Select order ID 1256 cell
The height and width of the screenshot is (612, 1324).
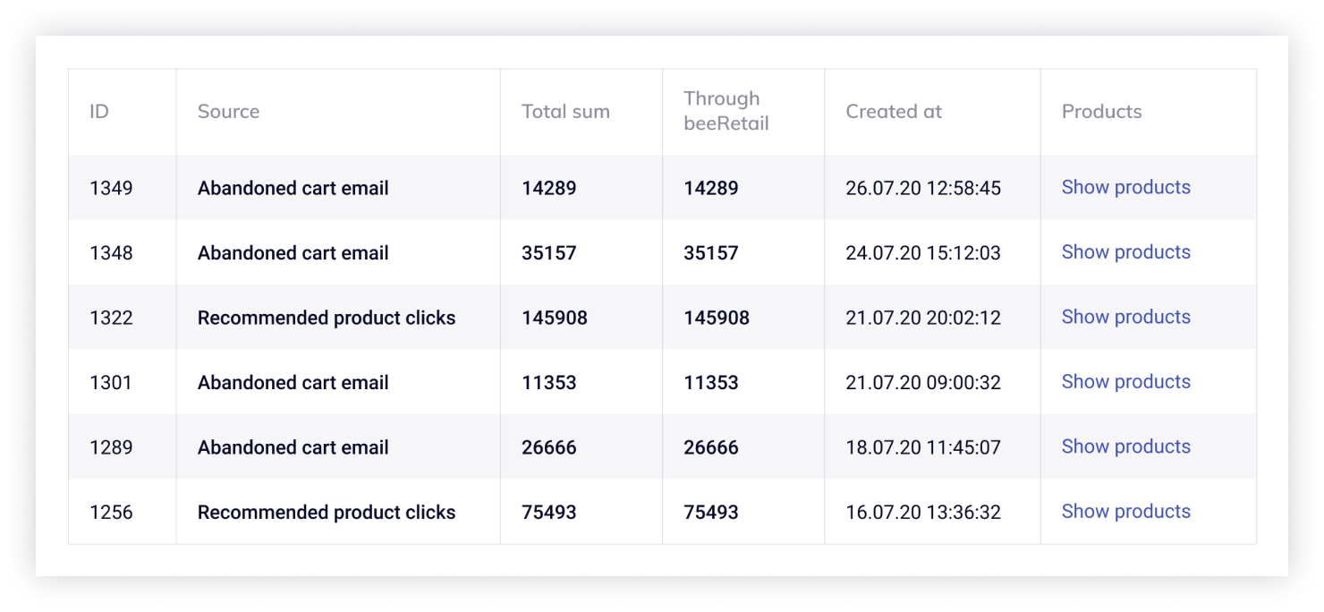pyautogui.click(x=111, y=513)
